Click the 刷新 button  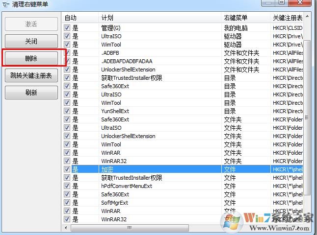(31, 93)
